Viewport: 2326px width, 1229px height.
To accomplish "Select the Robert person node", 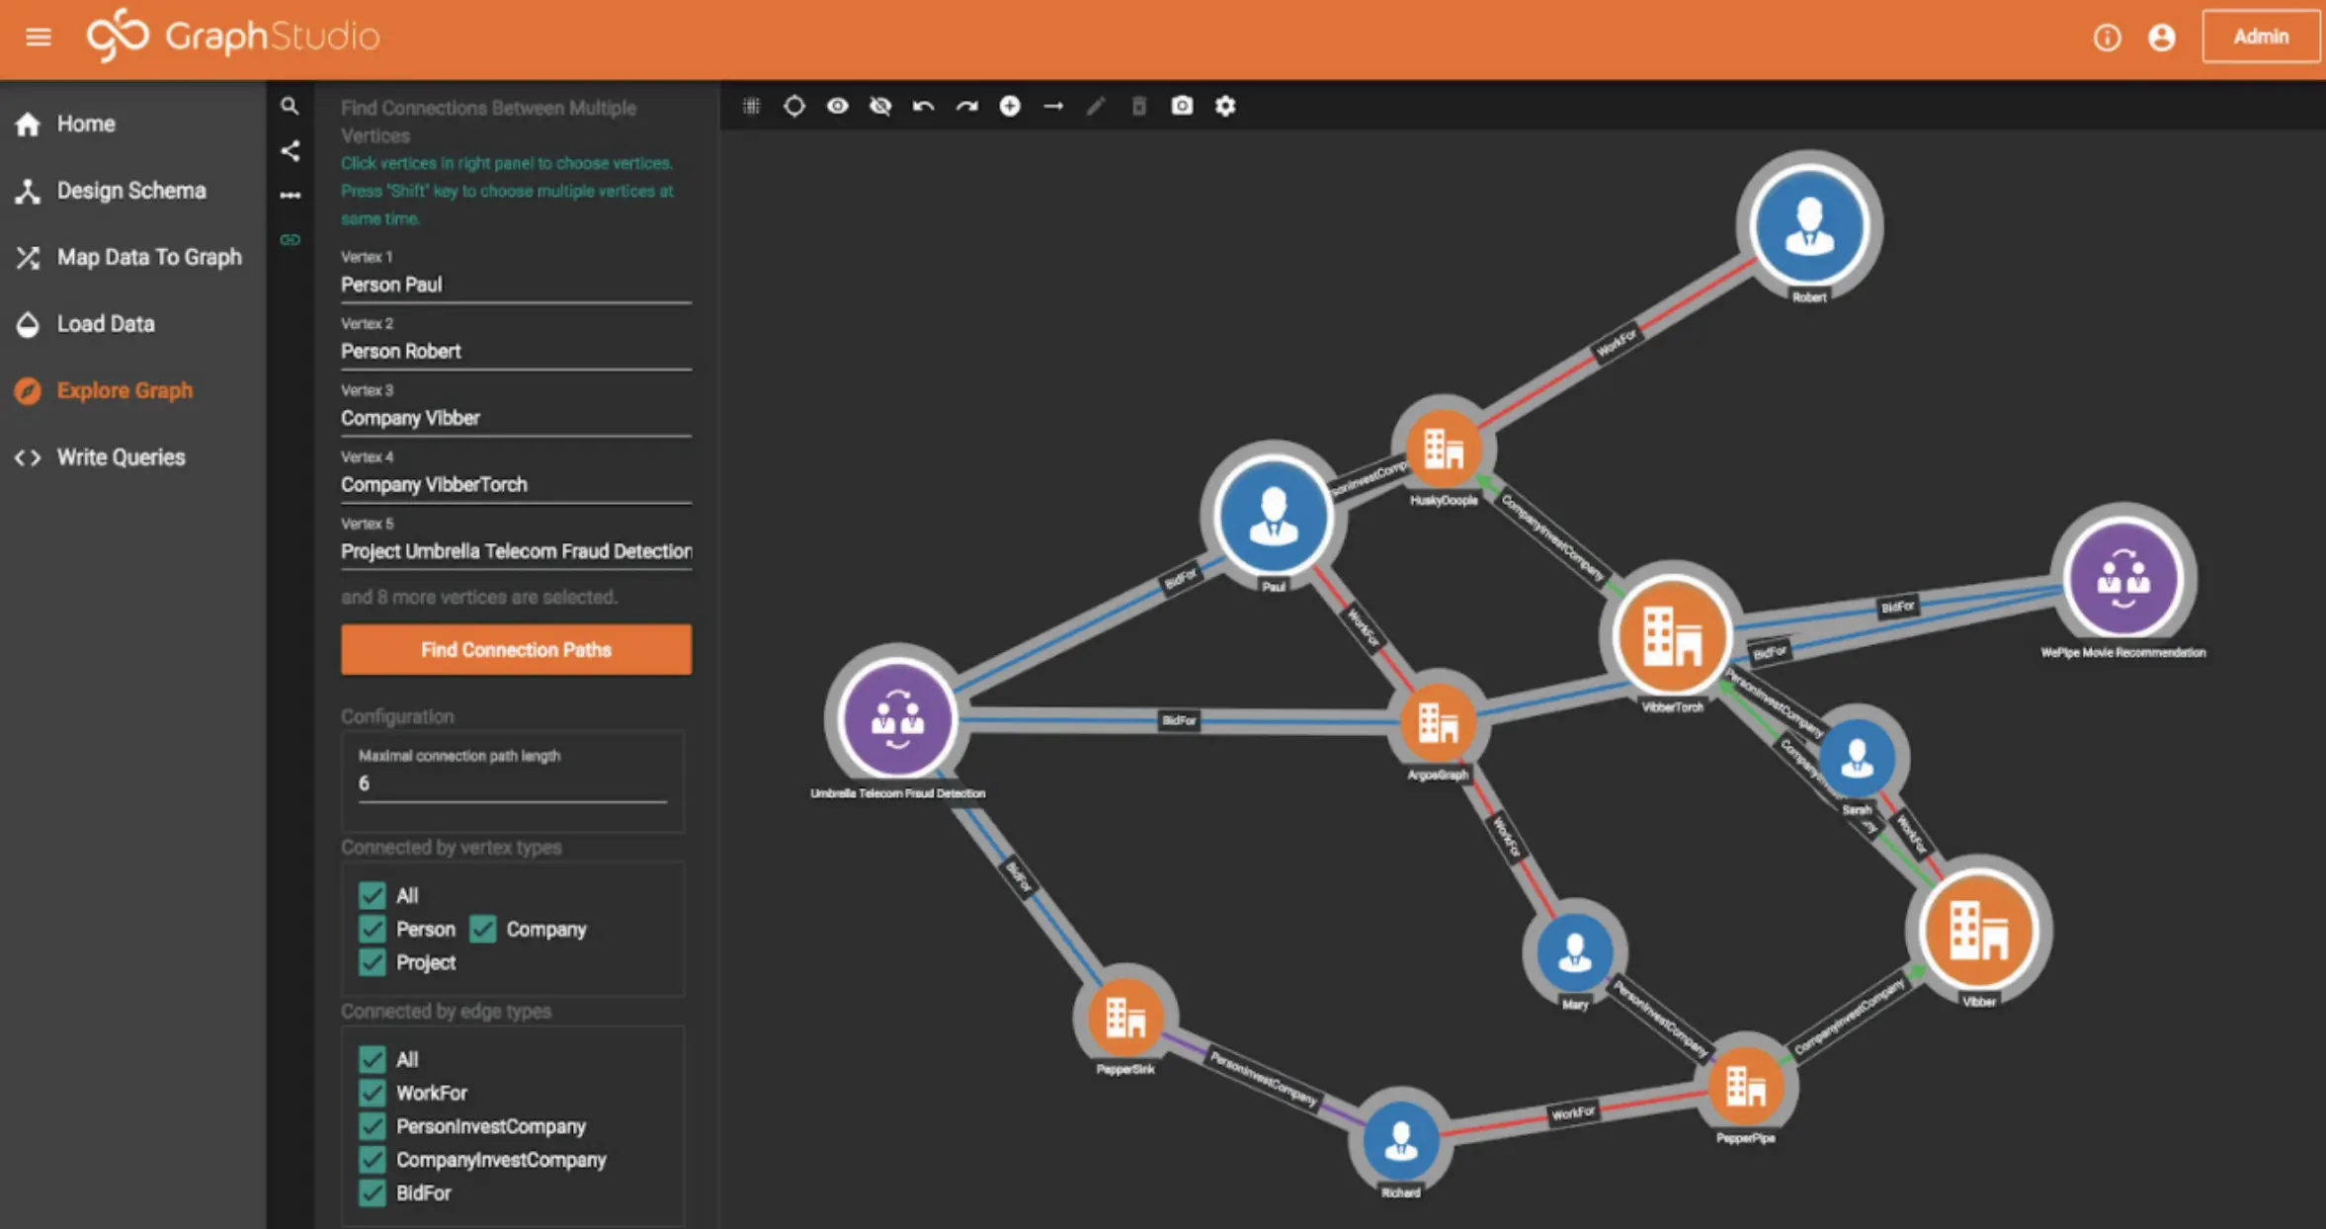I will 1809,226.
